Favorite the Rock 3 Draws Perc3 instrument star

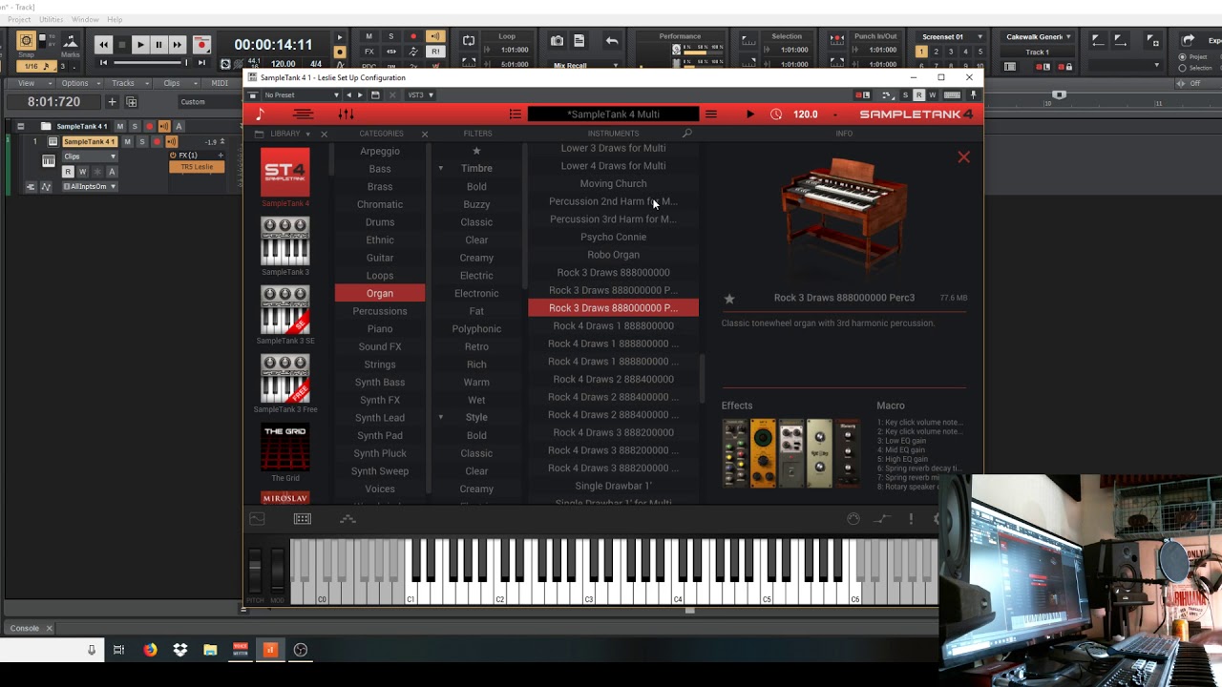coord(729,299)
